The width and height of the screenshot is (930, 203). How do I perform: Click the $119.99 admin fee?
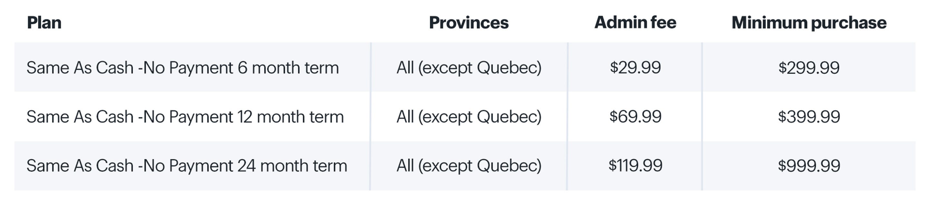tap(635, 165)
